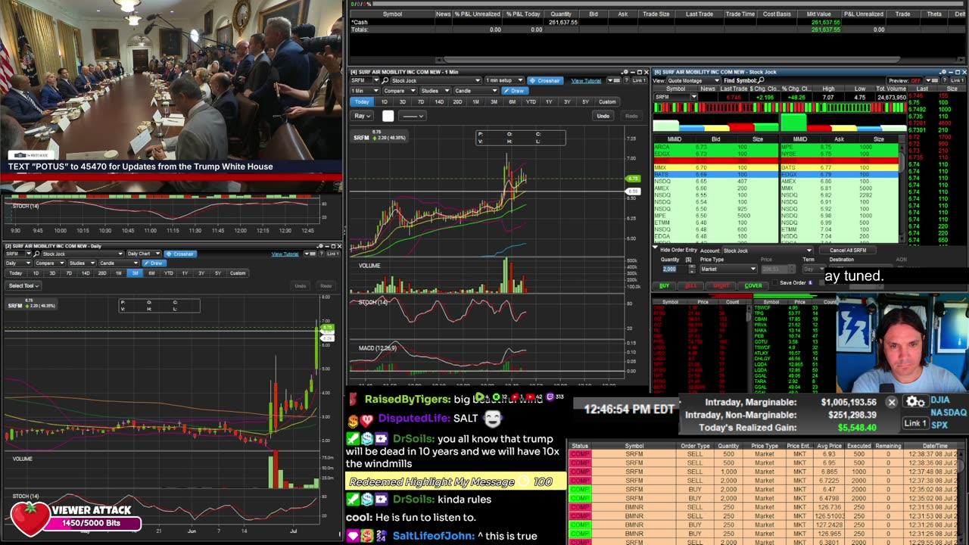The width and height of the screenshot is (969, 545).
Task: Click the Quantity stepper arrows
Action: click(x=692, y=269)
